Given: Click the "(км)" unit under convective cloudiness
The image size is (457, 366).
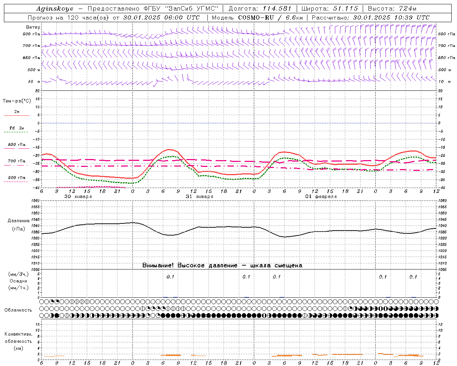Looking at the screenshot, I should (x=18, y=348).
